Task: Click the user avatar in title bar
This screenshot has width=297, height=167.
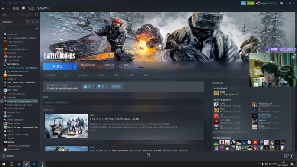Action: point(258,3)
